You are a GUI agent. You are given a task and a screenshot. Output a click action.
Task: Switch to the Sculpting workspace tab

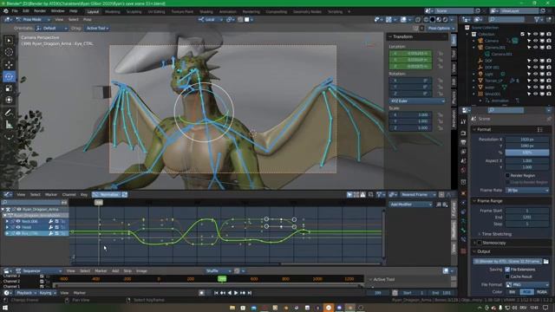pos(134,11)
